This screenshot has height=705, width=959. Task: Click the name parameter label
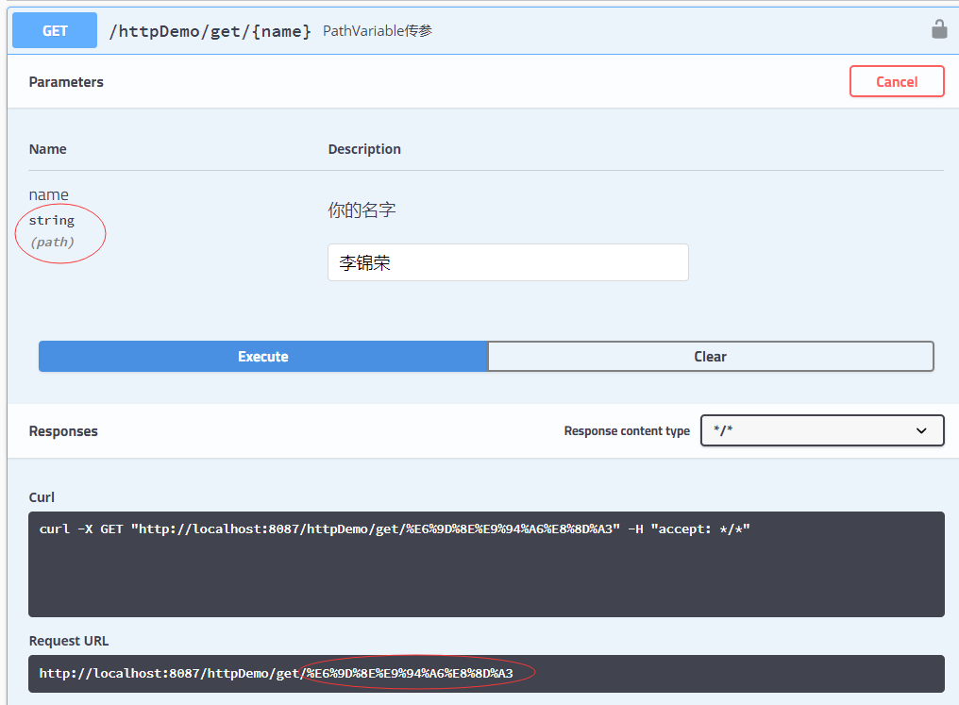48,194
